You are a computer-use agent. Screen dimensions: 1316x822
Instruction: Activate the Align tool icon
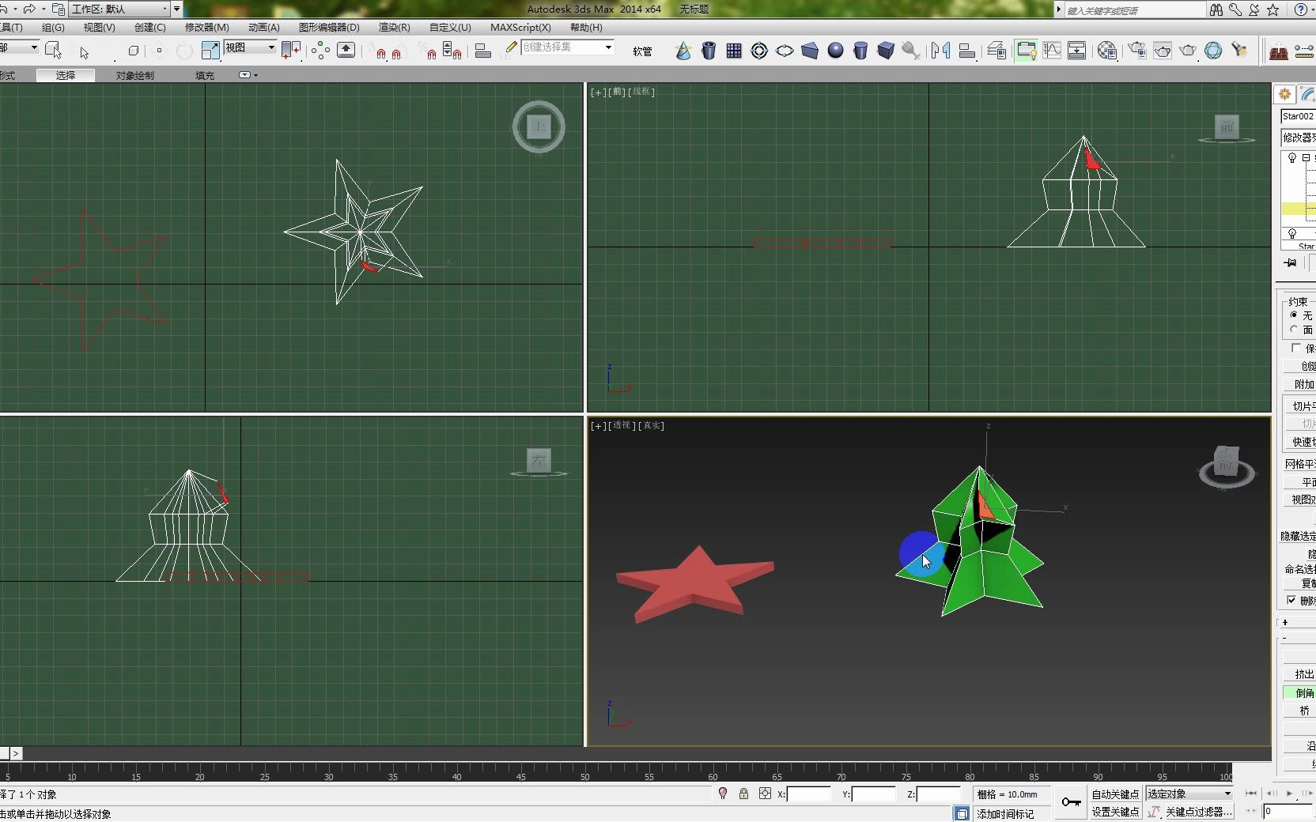(x=967, y=51)
